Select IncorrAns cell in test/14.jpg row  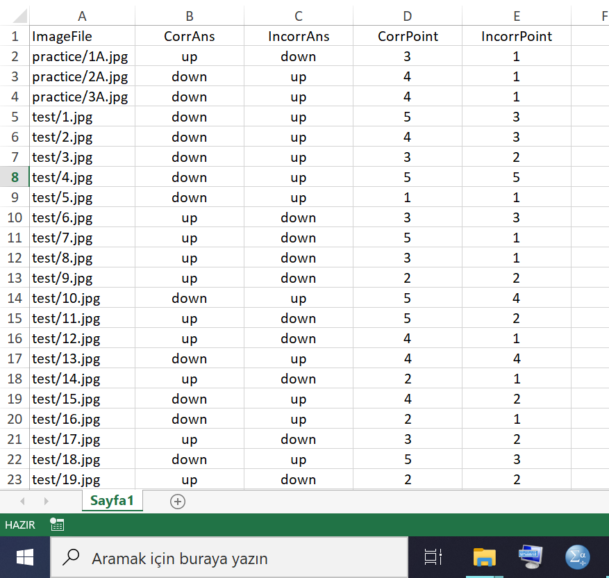[x=299, y=379]
